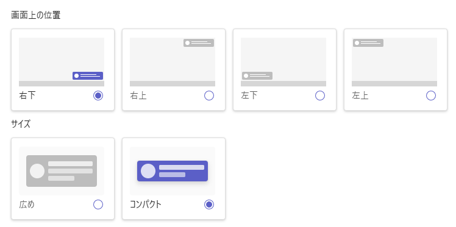This screenshot has height=227, width=456.
Task: Click the 右下 text label
Action: (x=27, y=96)
